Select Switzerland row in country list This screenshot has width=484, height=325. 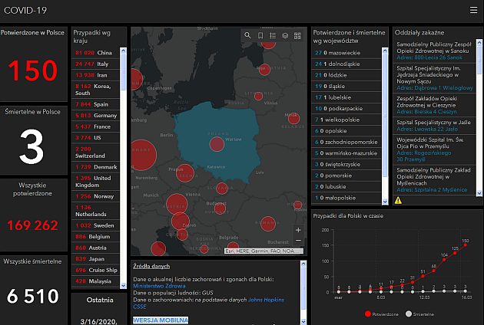[x=95, y=153]
